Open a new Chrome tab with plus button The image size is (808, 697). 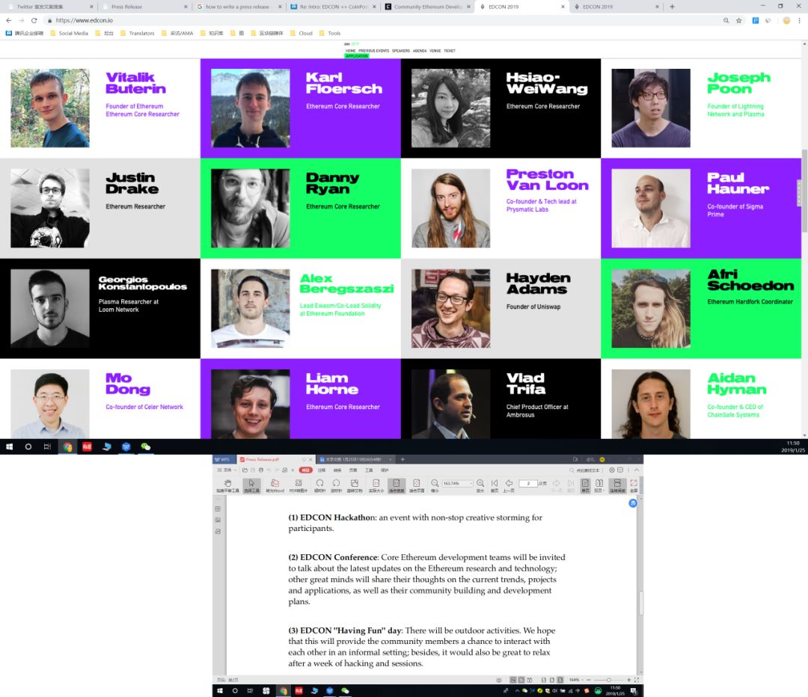pyautogui.click(x=672, y=7)
